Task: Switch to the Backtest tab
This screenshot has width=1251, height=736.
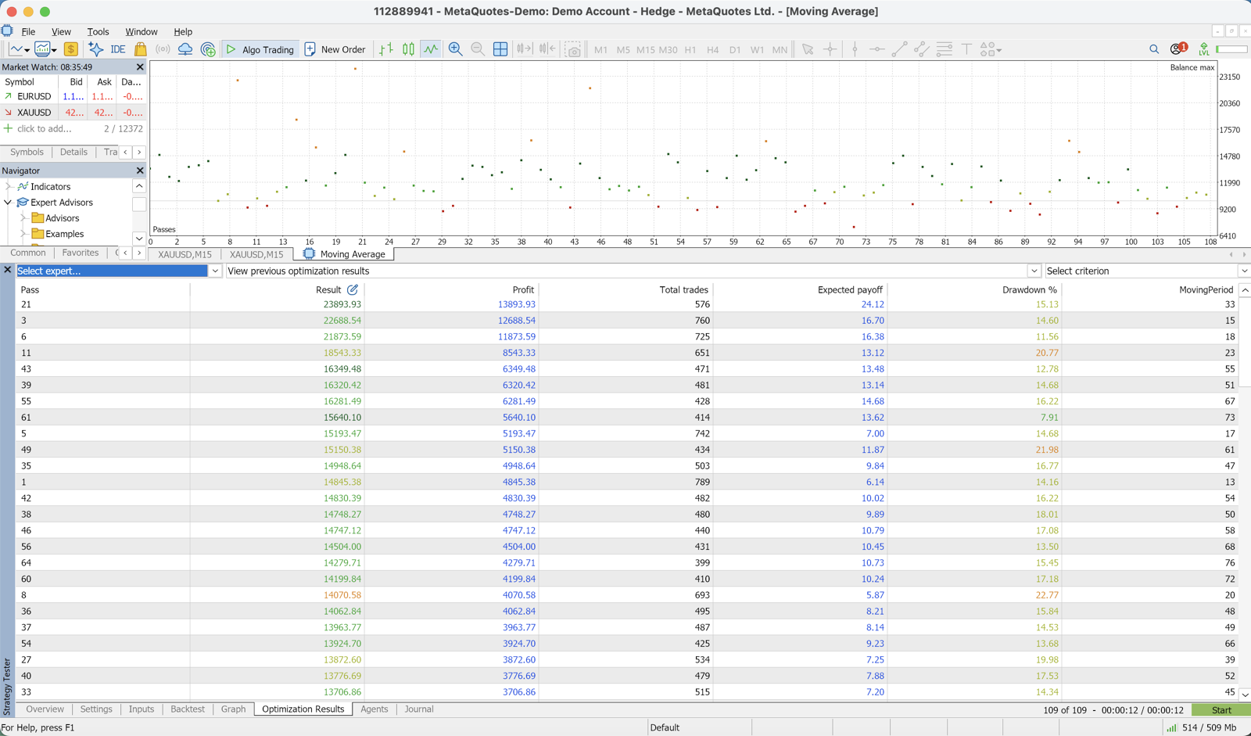Action: click(187, 709)
